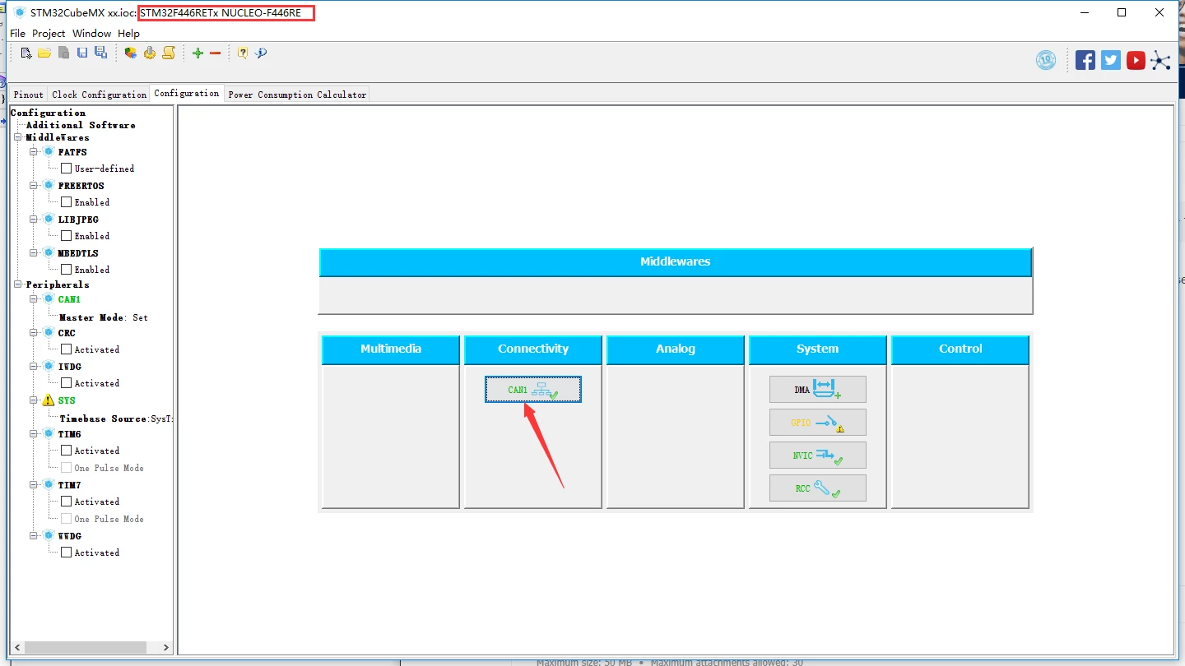Click the LIBJPEG cube icon in the tree
The height and width of the screenshot is (666, 1185).
pos(49,220)
